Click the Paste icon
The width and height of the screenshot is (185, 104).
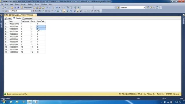[53, 8]
